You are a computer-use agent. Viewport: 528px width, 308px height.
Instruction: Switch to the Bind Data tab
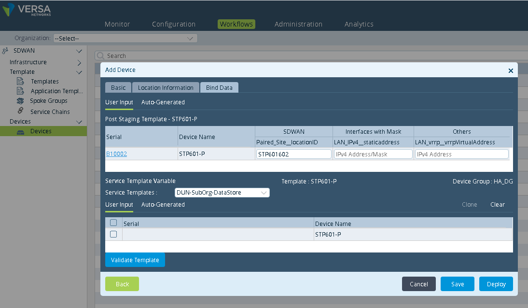point(219,87)
